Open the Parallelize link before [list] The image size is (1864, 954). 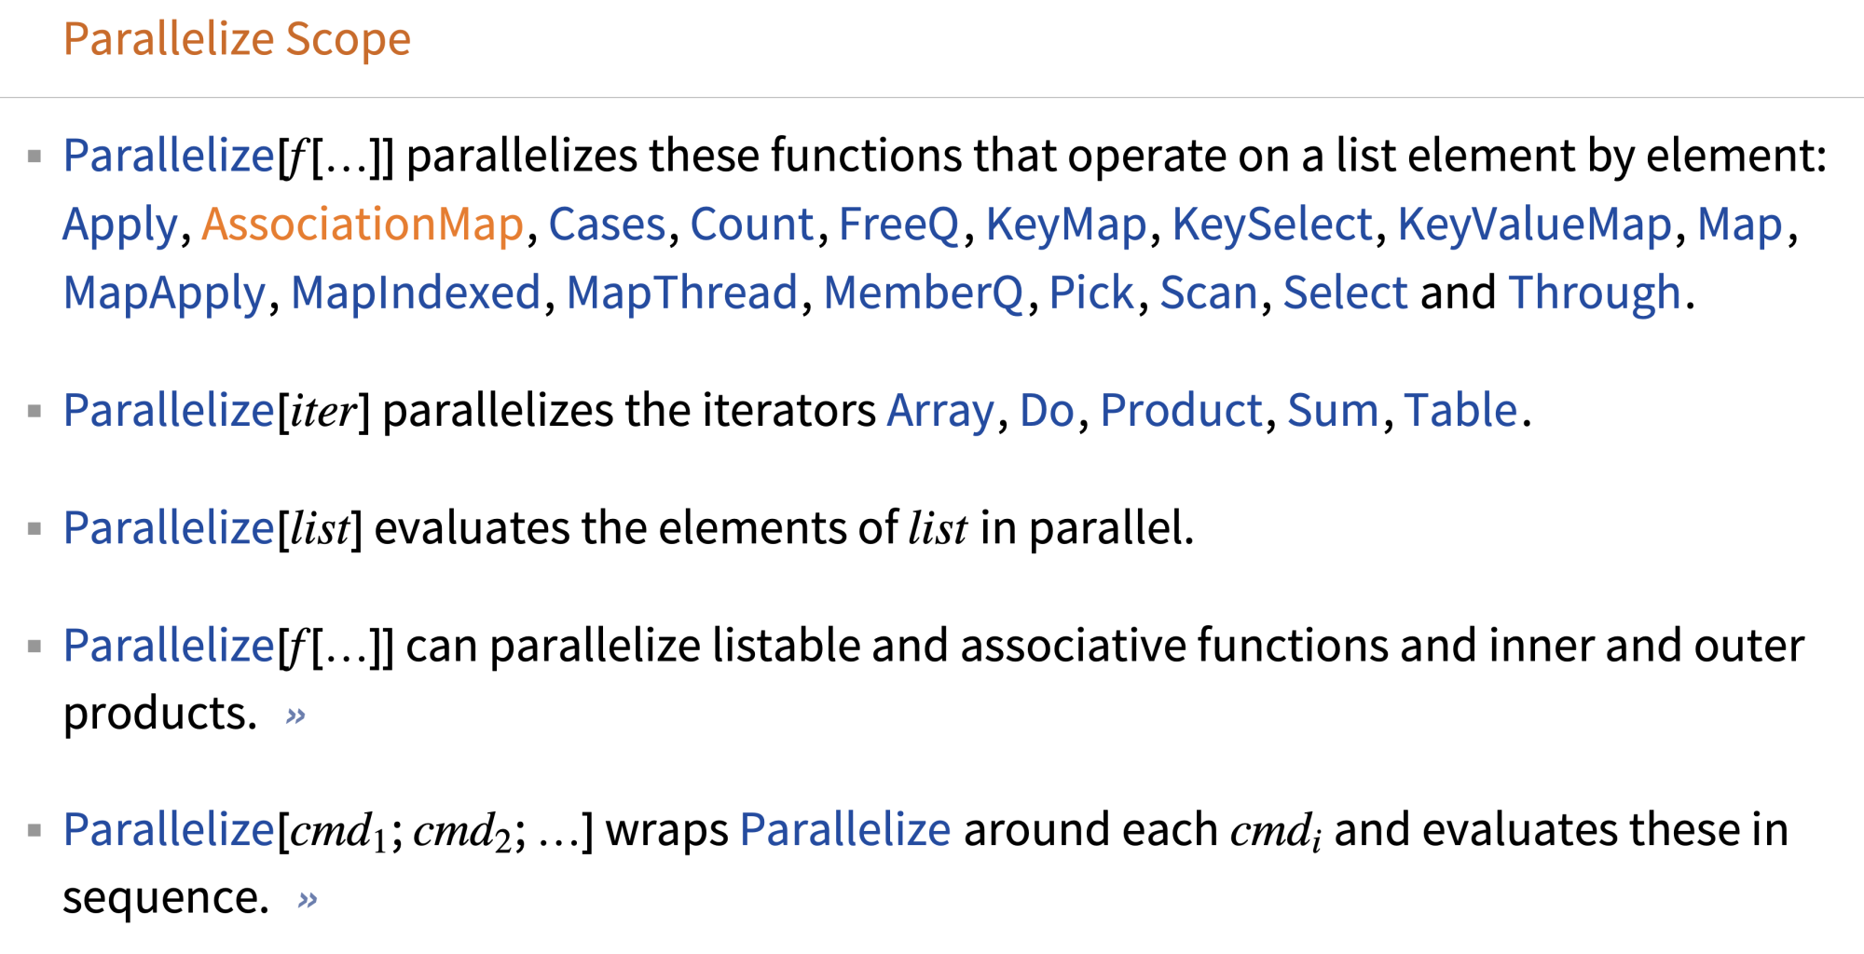click(x=169, y=528)
